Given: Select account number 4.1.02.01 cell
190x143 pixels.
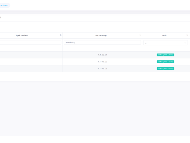Looking at the screenshot, I should 102,55.
